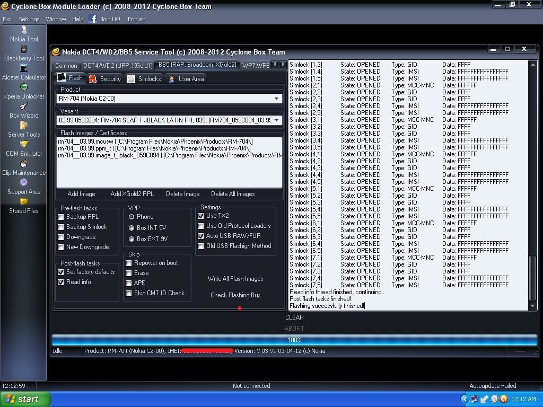Open the Nokia Tool sidebar icon
543x407 pixels.
point(24,30)
